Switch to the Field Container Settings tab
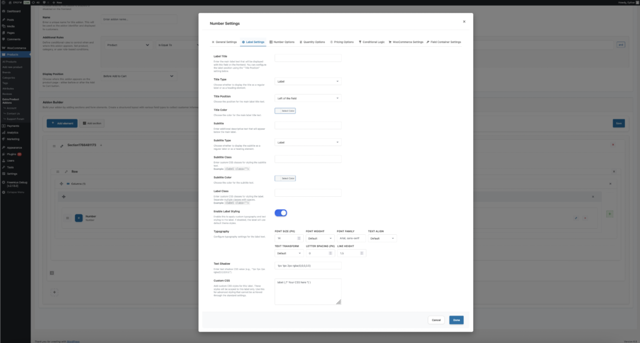 pyautogui.click(x=445, y=42)
